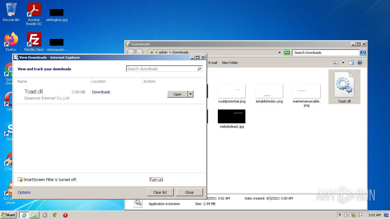The image size is (390, 219).
Task: Click the Close button in View Downloads
Action: pyautogui.click(x=189, y=192)
